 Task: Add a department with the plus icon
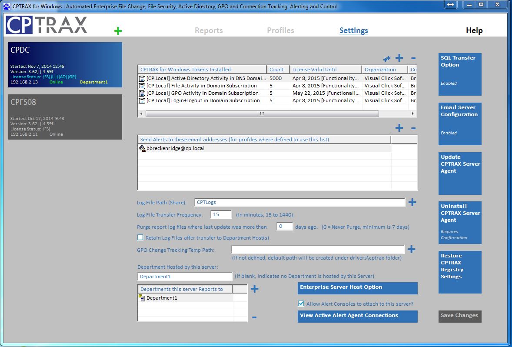click(x=254, y=288)
